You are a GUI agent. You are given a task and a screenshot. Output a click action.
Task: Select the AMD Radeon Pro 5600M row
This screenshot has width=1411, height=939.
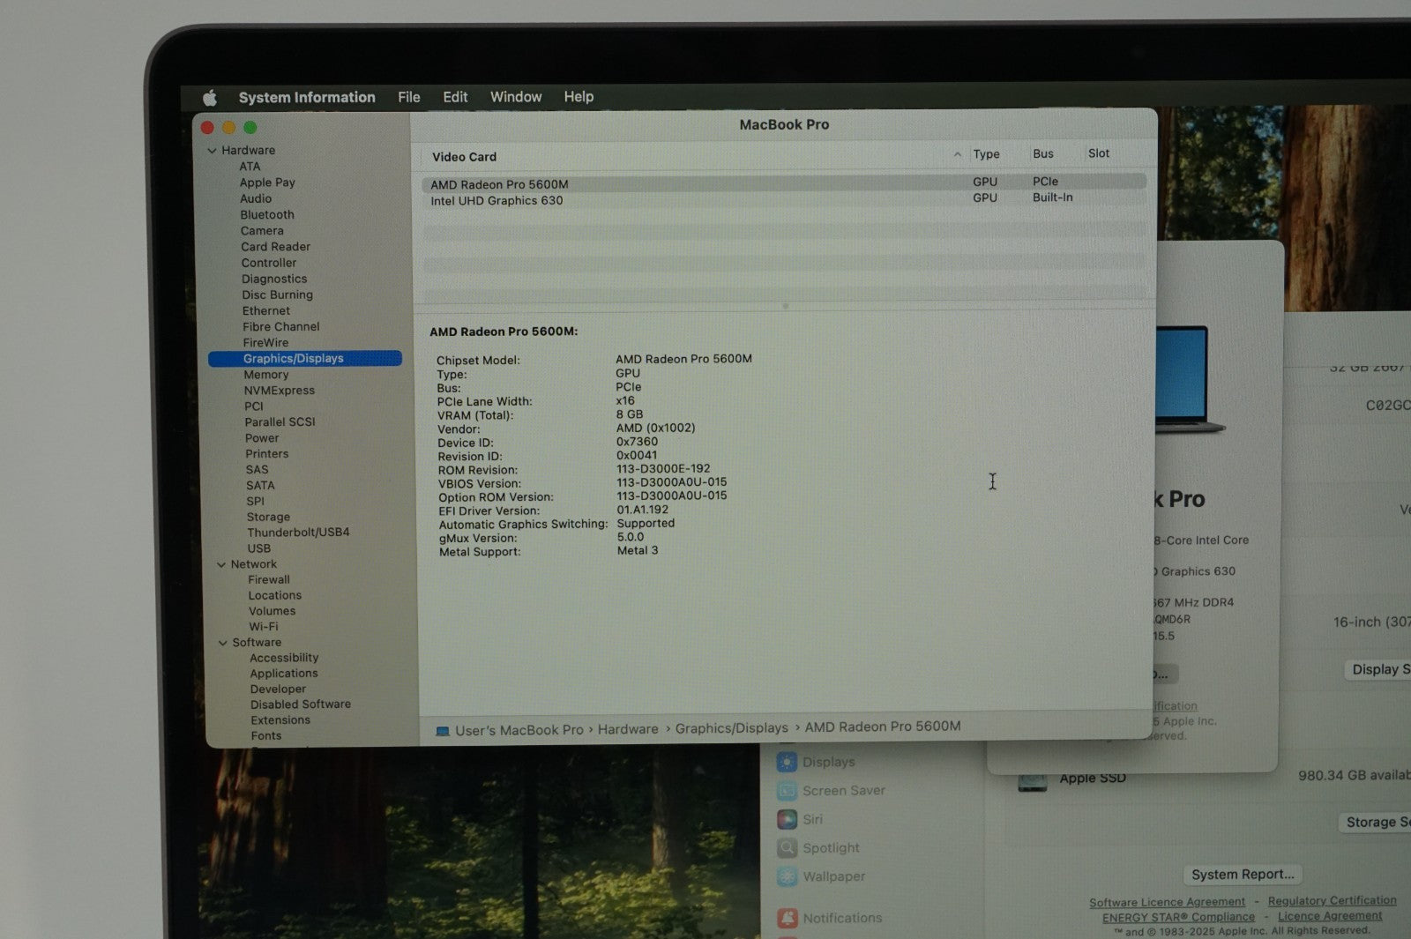click(x=784, y=183)
